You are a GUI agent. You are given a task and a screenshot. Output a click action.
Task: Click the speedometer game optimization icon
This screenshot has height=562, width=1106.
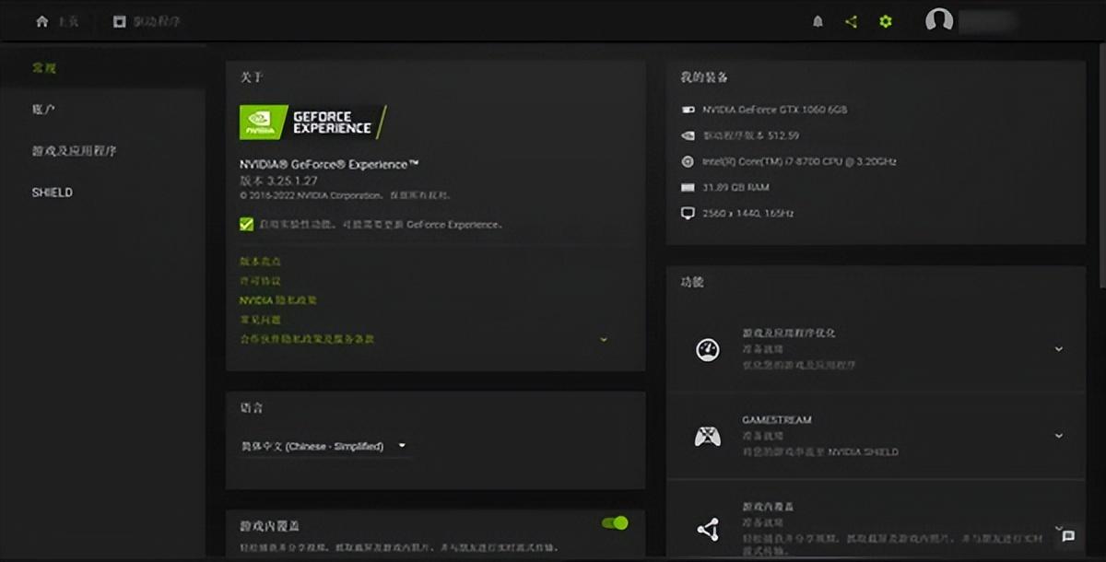[708, 349]
